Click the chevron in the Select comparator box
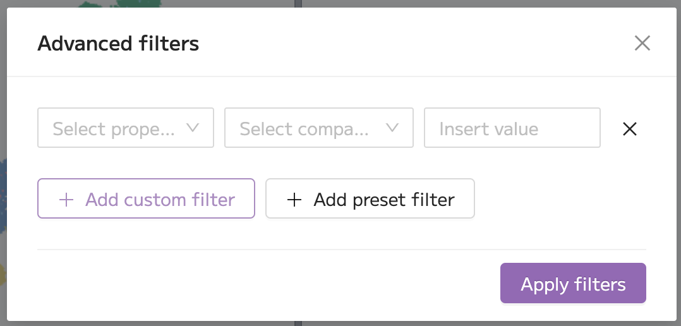The height and width of the screenshot is (326, 681). coord(392,128)
